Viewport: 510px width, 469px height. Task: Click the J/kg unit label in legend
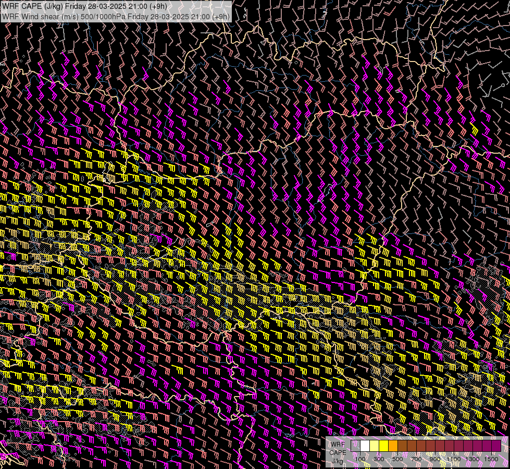(337, 461)
